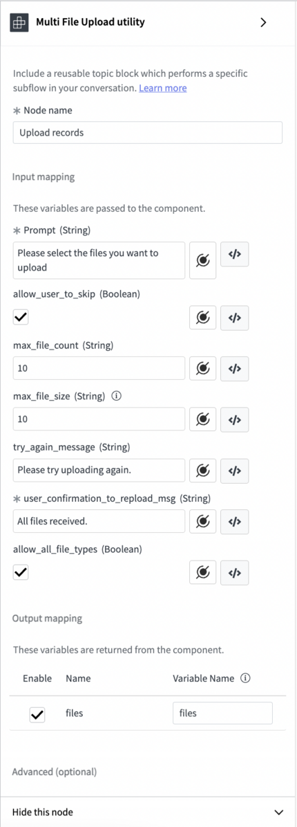
Task: Click the data pill picker icon for allow_user_to_skip
Action: click(x=203, y=318)
